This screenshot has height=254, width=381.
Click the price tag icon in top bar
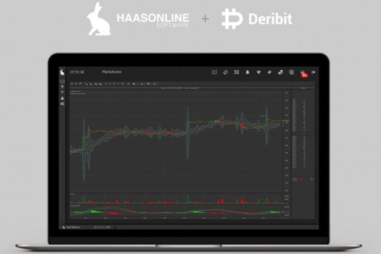pos(226,72)
